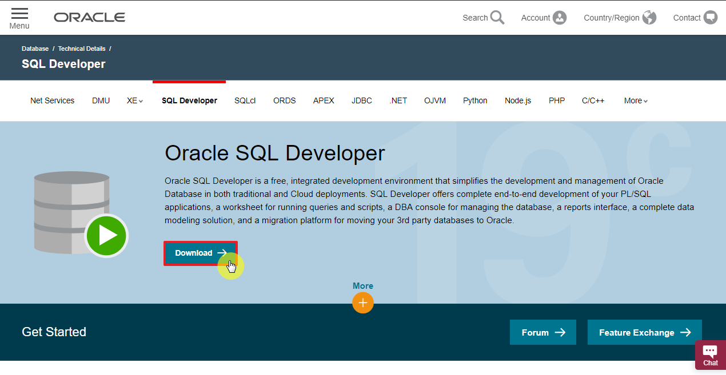
Task: Click the Contact speech bubble icon
Action: 711,18
